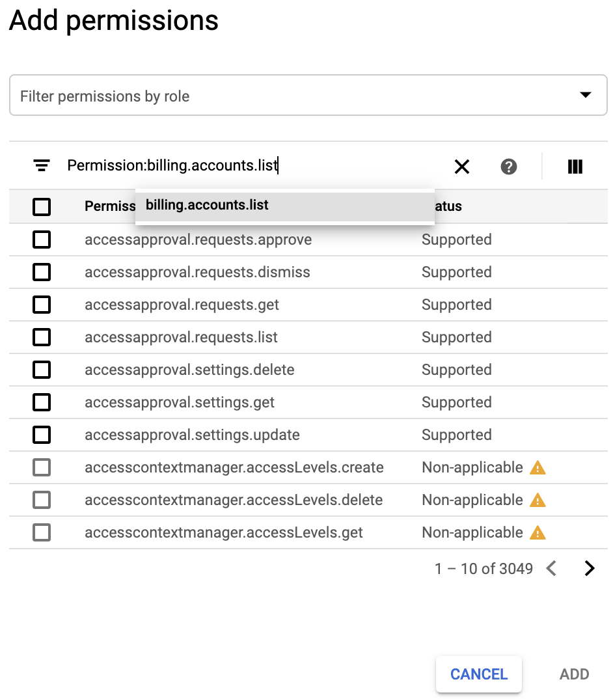This screenshot has height=699, width=613.
Task: Select billing.accounts.list suggestion
Action: (x=285, y=205)
